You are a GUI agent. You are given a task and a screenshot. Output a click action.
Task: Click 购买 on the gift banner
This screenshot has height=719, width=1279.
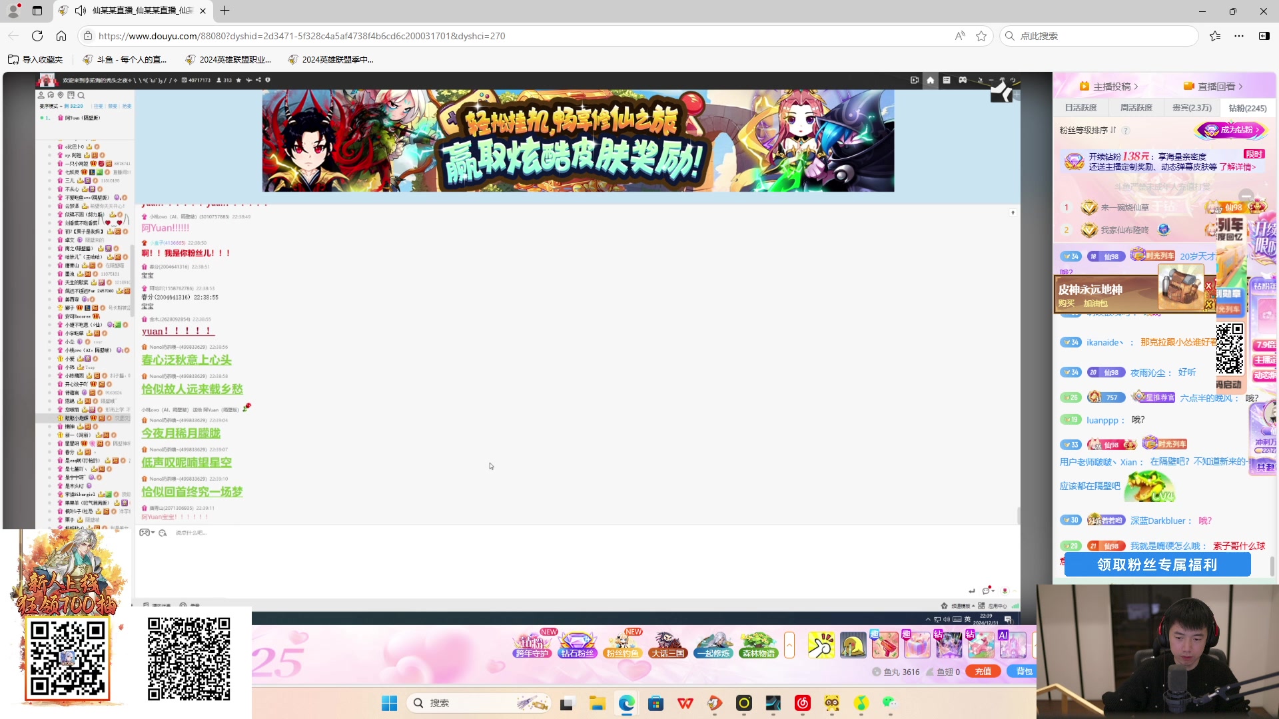click(1066, 304)
